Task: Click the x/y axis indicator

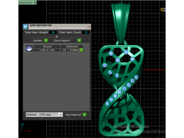Action: (x=26, y=128)
